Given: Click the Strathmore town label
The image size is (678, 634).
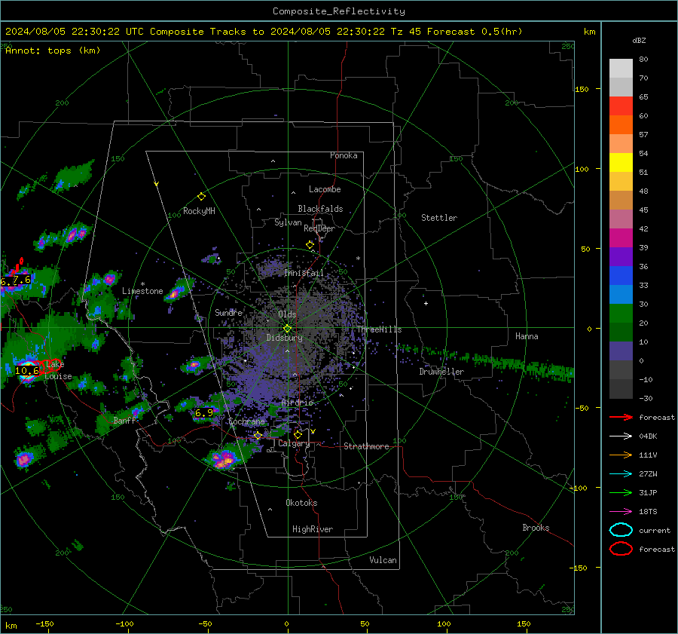Looking at the screenshot, I should pyautogui.click(x=366, y=446).
